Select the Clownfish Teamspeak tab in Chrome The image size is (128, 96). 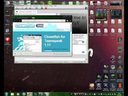[x=22, y=18]
